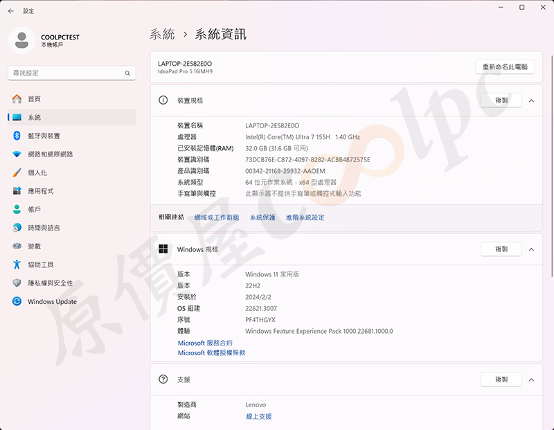The image size is (554, 430).
Task: Click the IdeaPad Pro 5 16IMH9 model text
Action: coord(185,71)
